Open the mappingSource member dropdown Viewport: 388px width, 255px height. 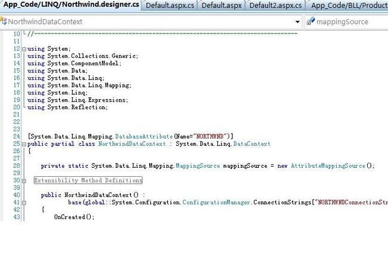[x=346, y=21]
